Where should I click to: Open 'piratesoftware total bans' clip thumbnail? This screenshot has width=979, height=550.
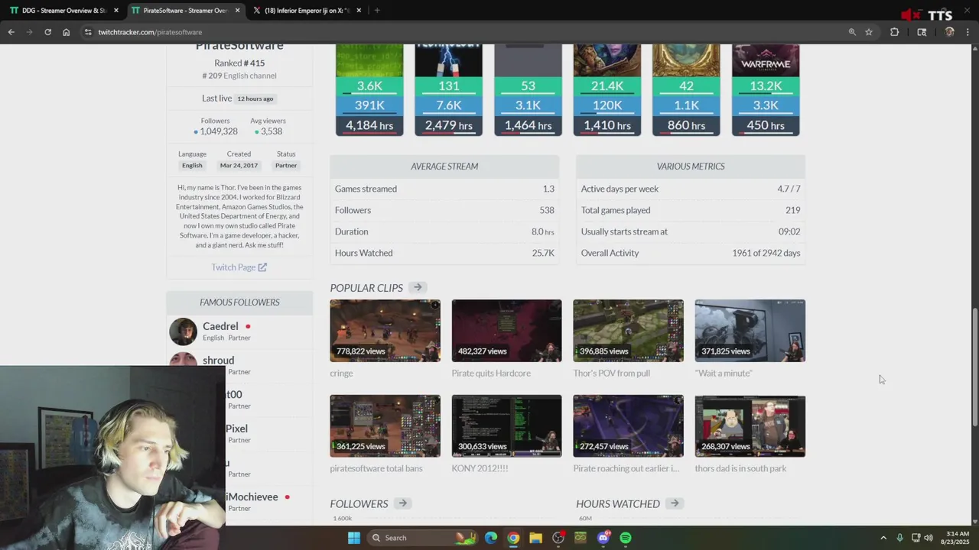pos(385,426)
